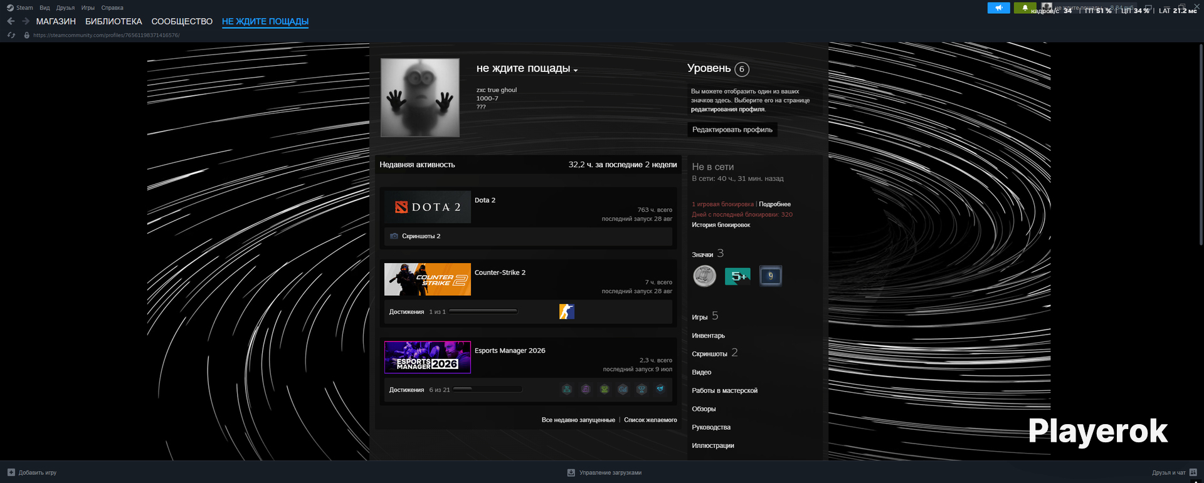This screenshot has width=1204, height=483.
Task: Click the Counter-Strike 2 achievements progress bar
Action: (483, 311)
